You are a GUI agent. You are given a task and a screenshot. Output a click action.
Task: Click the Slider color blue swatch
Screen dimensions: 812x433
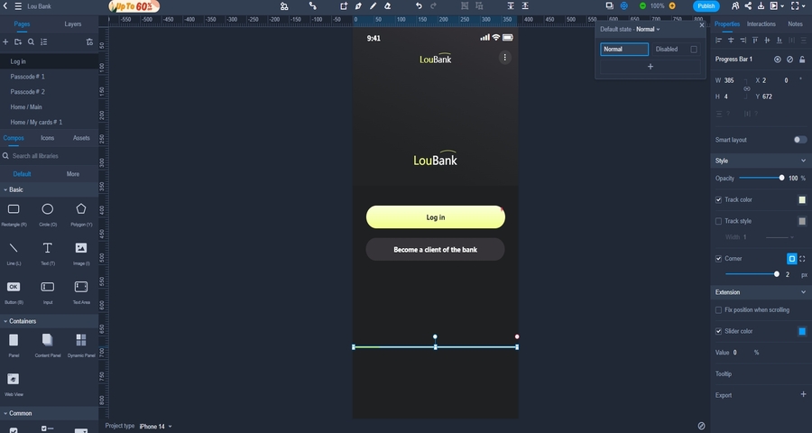click(x=801, y=331)
